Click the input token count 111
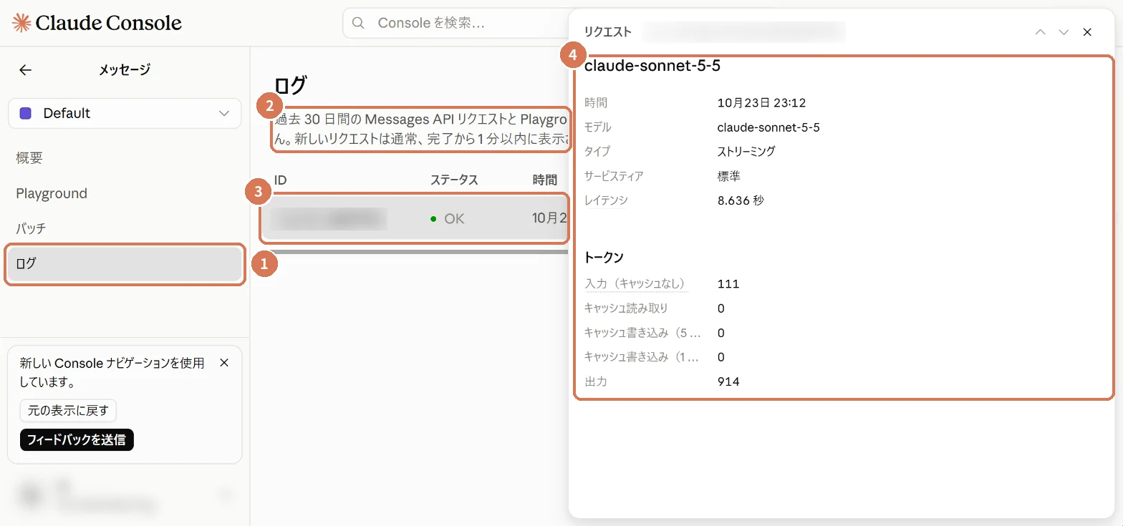 (728, 284)
